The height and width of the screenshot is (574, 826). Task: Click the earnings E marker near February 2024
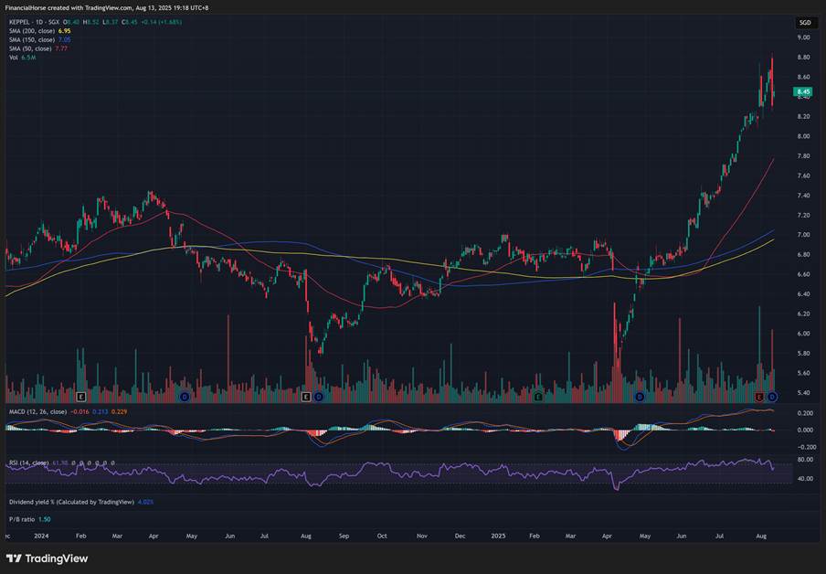(81, 397)
